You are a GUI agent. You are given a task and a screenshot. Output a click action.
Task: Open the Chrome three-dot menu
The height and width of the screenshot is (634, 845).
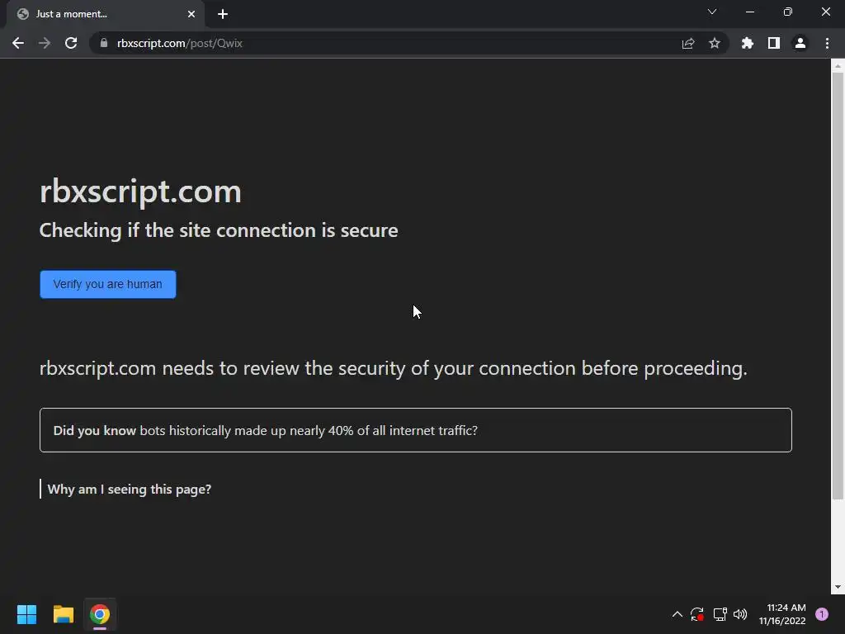coord(827,43)
